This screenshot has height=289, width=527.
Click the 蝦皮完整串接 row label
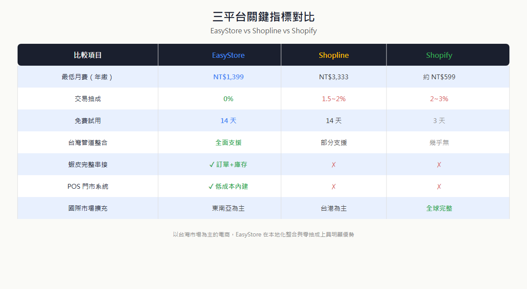tap(88, 165)
